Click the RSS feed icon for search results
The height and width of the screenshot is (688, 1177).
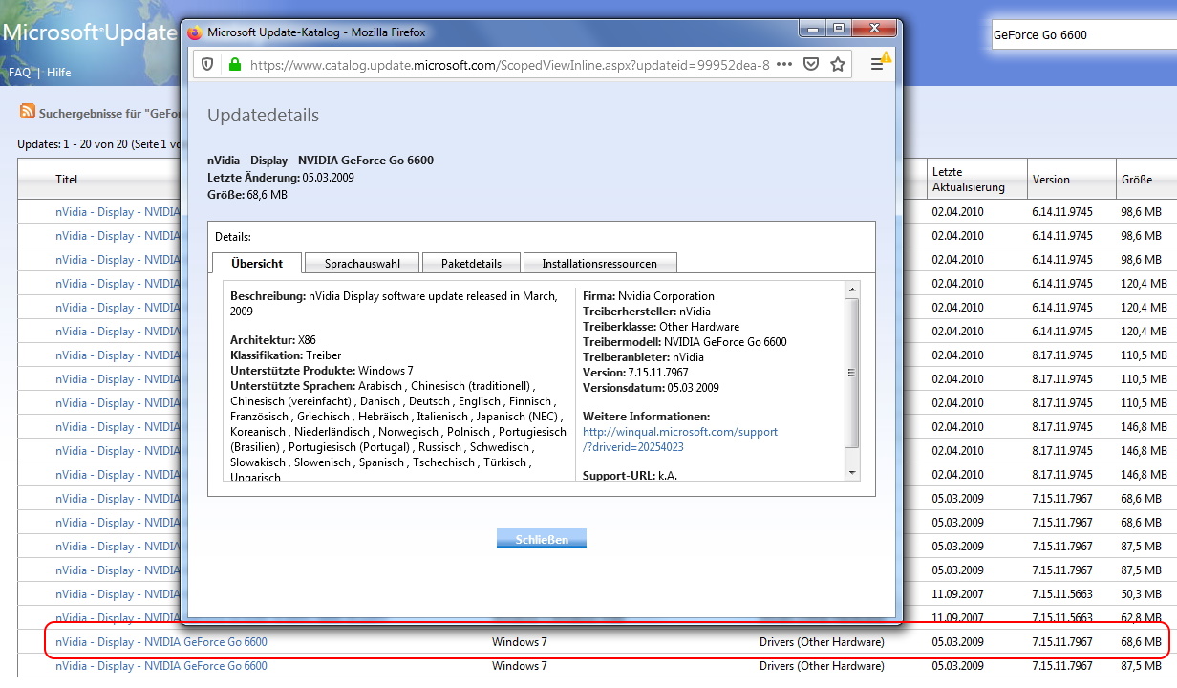(x=28, y=113)
